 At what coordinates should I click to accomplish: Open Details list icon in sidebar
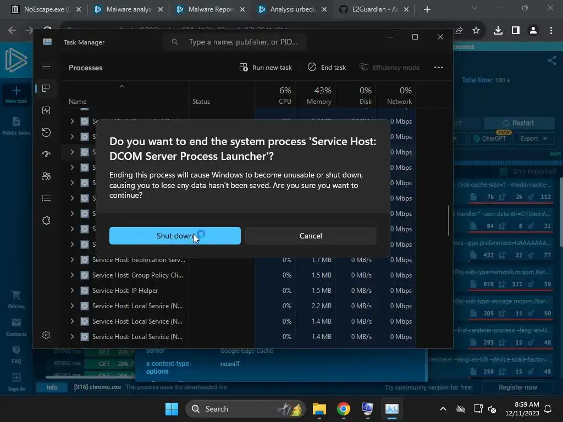click(x=46, y=198)
